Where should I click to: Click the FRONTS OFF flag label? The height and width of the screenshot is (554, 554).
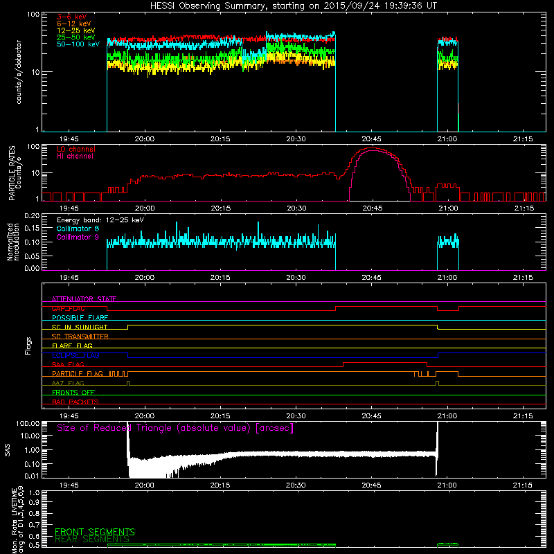[73, 392]
